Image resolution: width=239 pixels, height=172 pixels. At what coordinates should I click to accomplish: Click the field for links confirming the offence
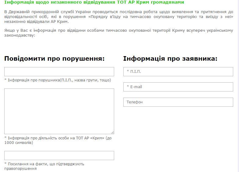tap(59, 156)
